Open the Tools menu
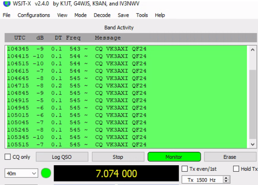Screen dimensions: 258x185 [x=142, y=15]
